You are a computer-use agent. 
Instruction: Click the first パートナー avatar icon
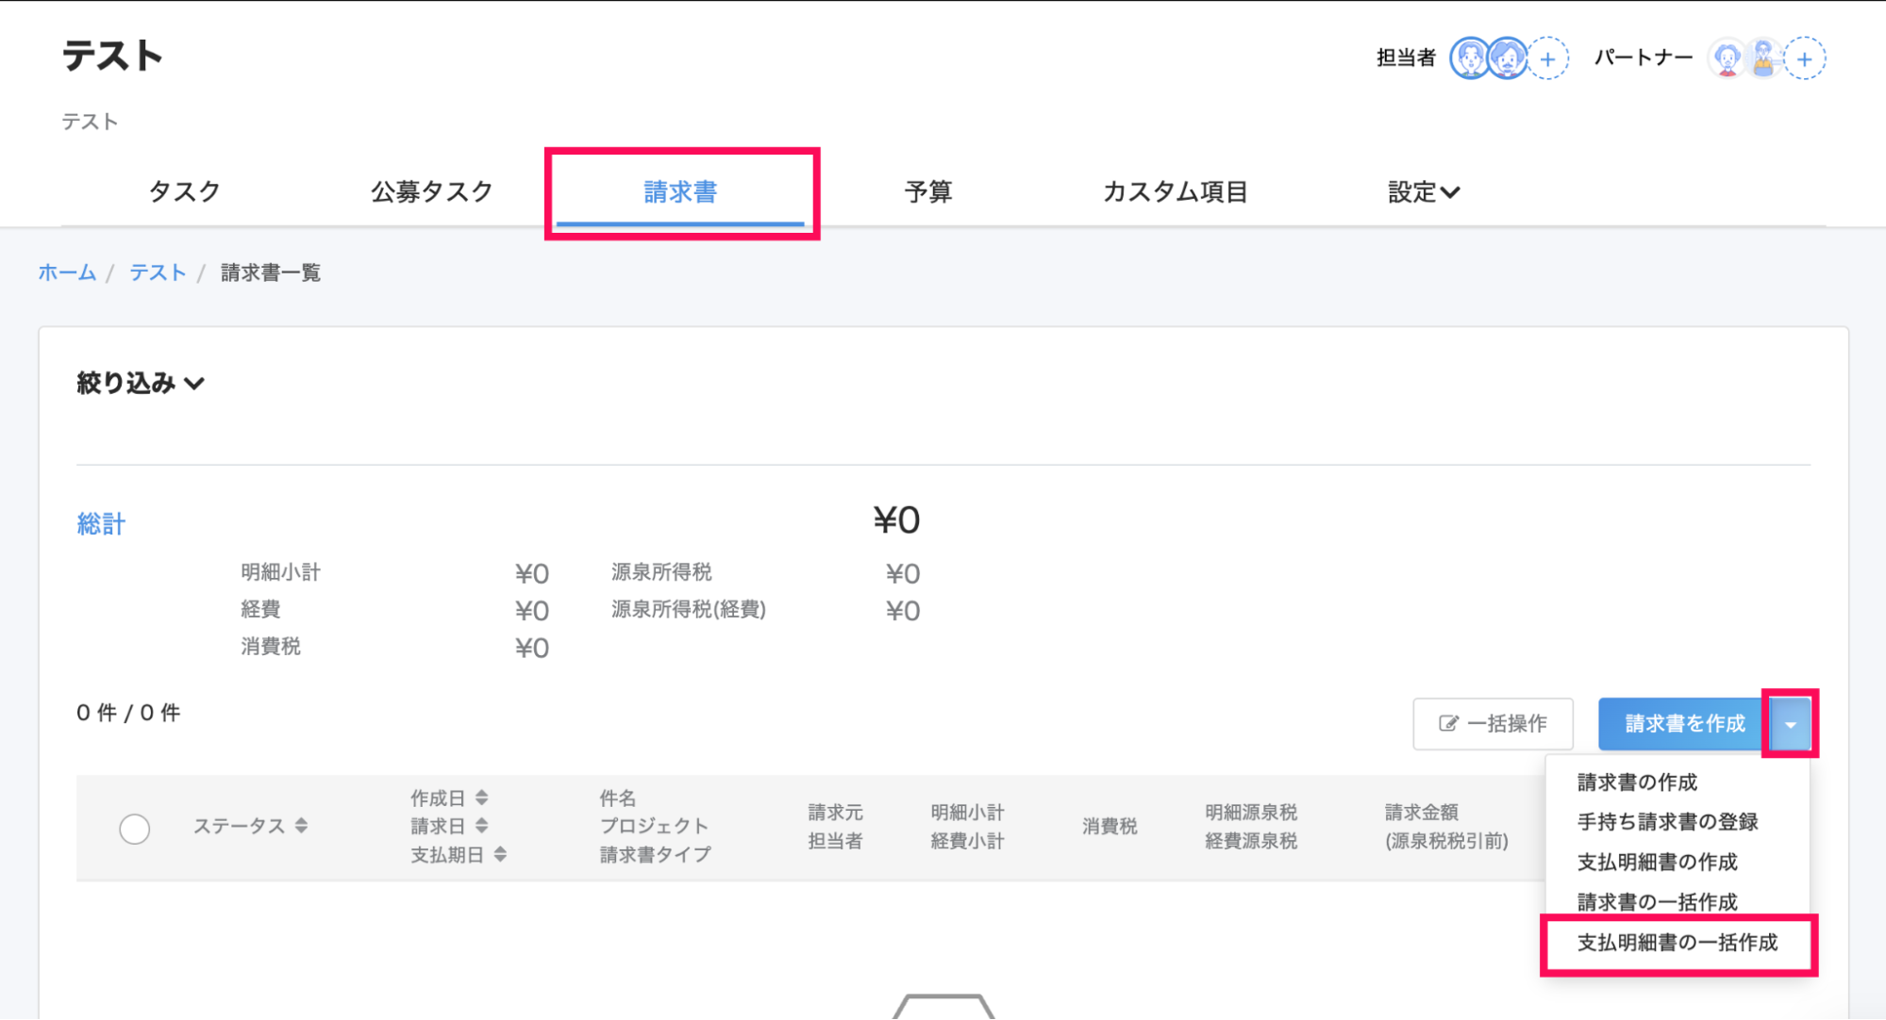1727,58
